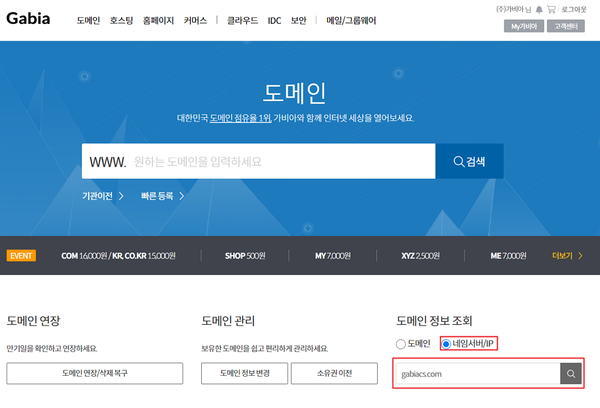Open the shopping cart icon
The width and height of the screenshot is (600, 408).
pyautogui.click(x=552, y=10)
